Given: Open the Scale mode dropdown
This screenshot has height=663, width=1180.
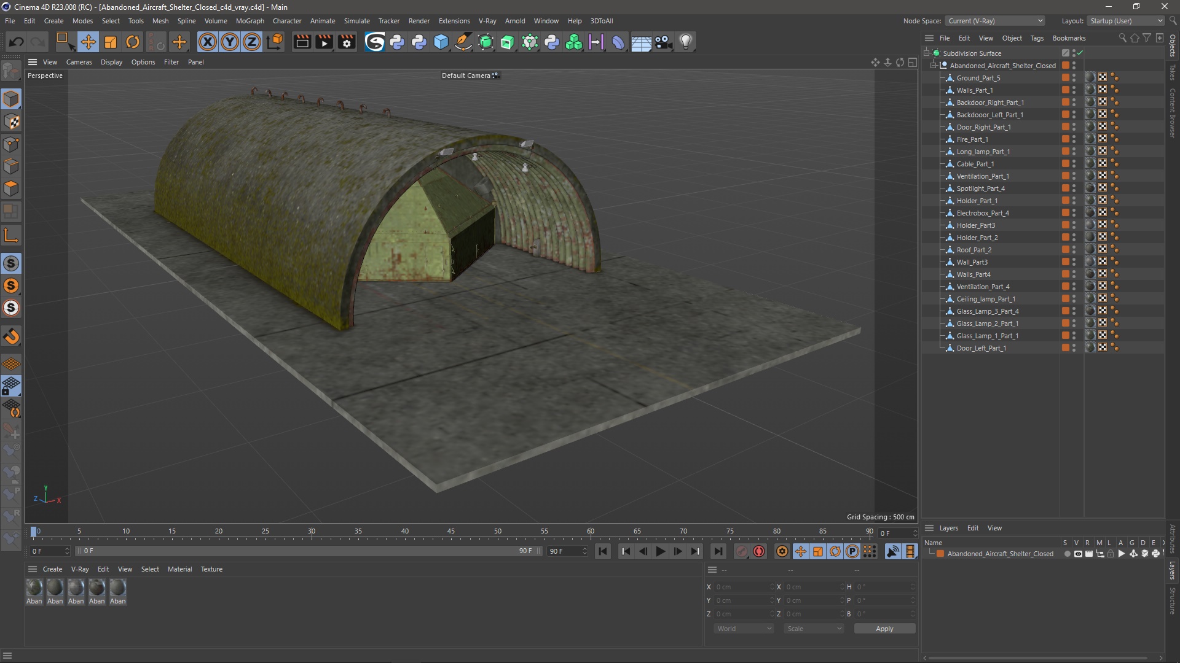Looking at the screenshot, I should pyautogui.click(x=814, y=629).
